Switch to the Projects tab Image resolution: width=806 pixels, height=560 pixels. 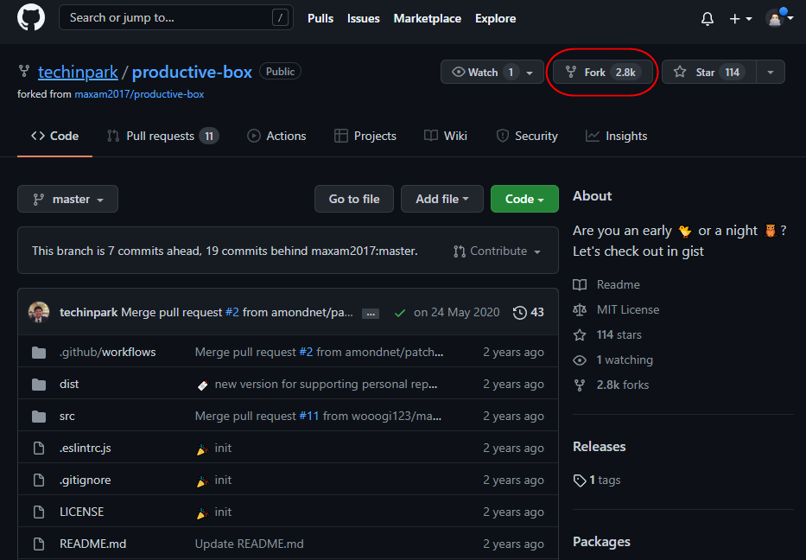coord(365,137)
